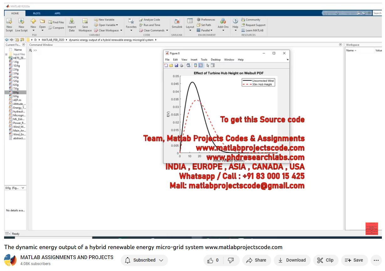The height and width of the screenshot is (271, 385).
Task: Create a New Live Script
Action: [x=21, y=25]
